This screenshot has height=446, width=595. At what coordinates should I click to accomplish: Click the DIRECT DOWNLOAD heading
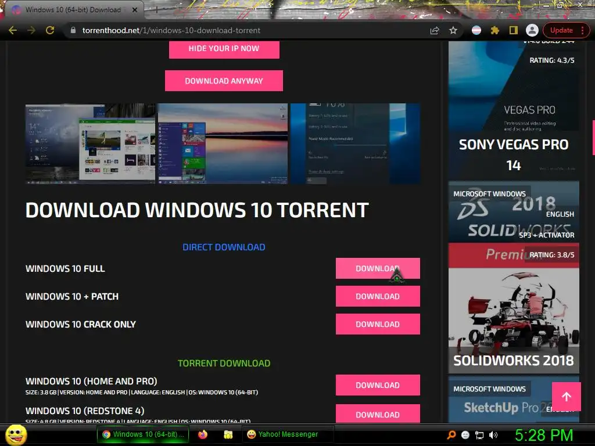(224, 247)
